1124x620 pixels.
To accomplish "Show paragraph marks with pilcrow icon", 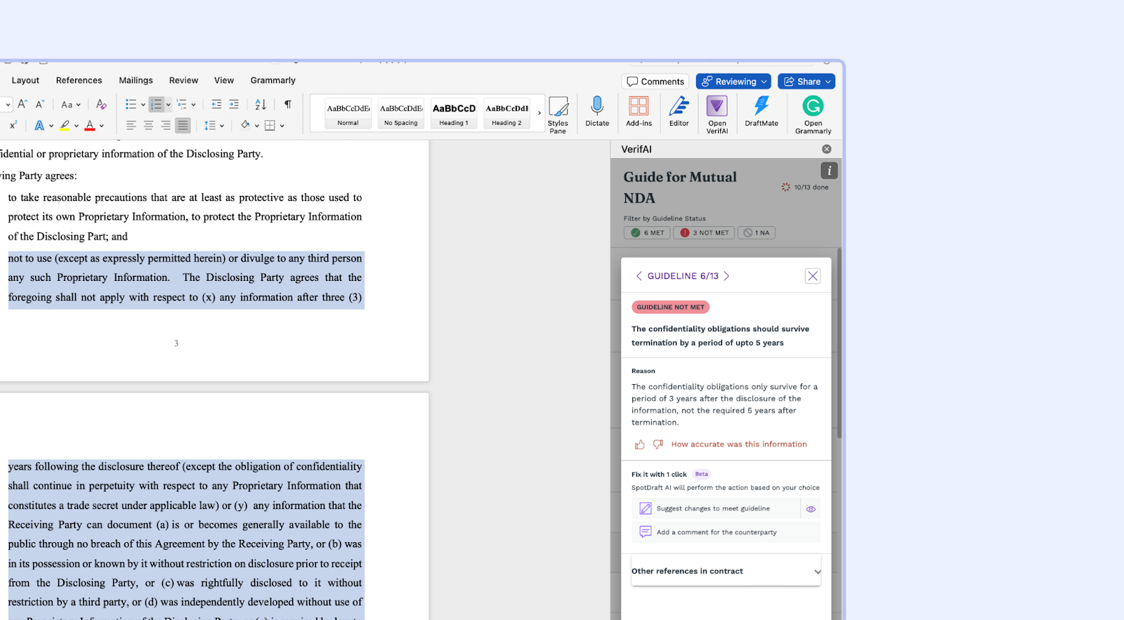I will click(x=287, y=104).
